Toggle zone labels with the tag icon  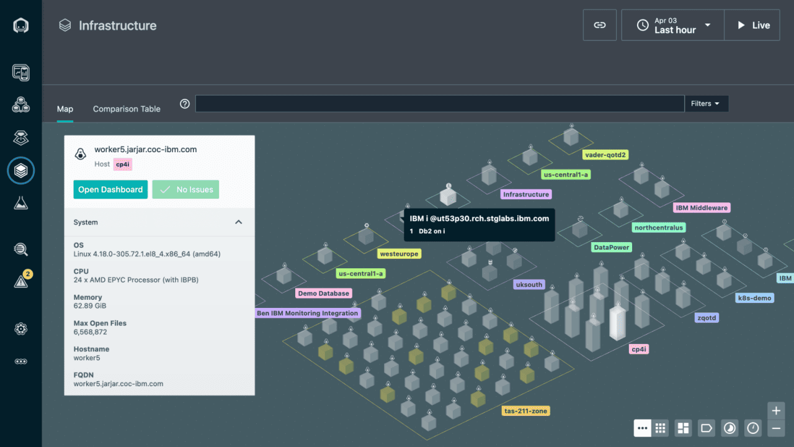(x=706, y=428)
